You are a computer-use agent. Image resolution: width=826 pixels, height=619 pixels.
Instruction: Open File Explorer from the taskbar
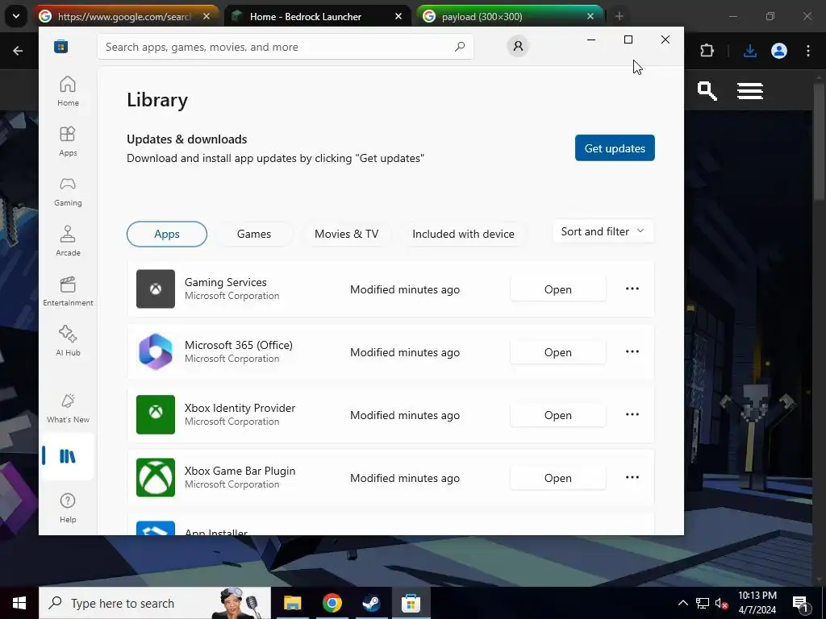coord(292,603)
